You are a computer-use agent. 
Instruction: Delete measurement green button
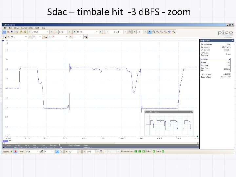144,151
